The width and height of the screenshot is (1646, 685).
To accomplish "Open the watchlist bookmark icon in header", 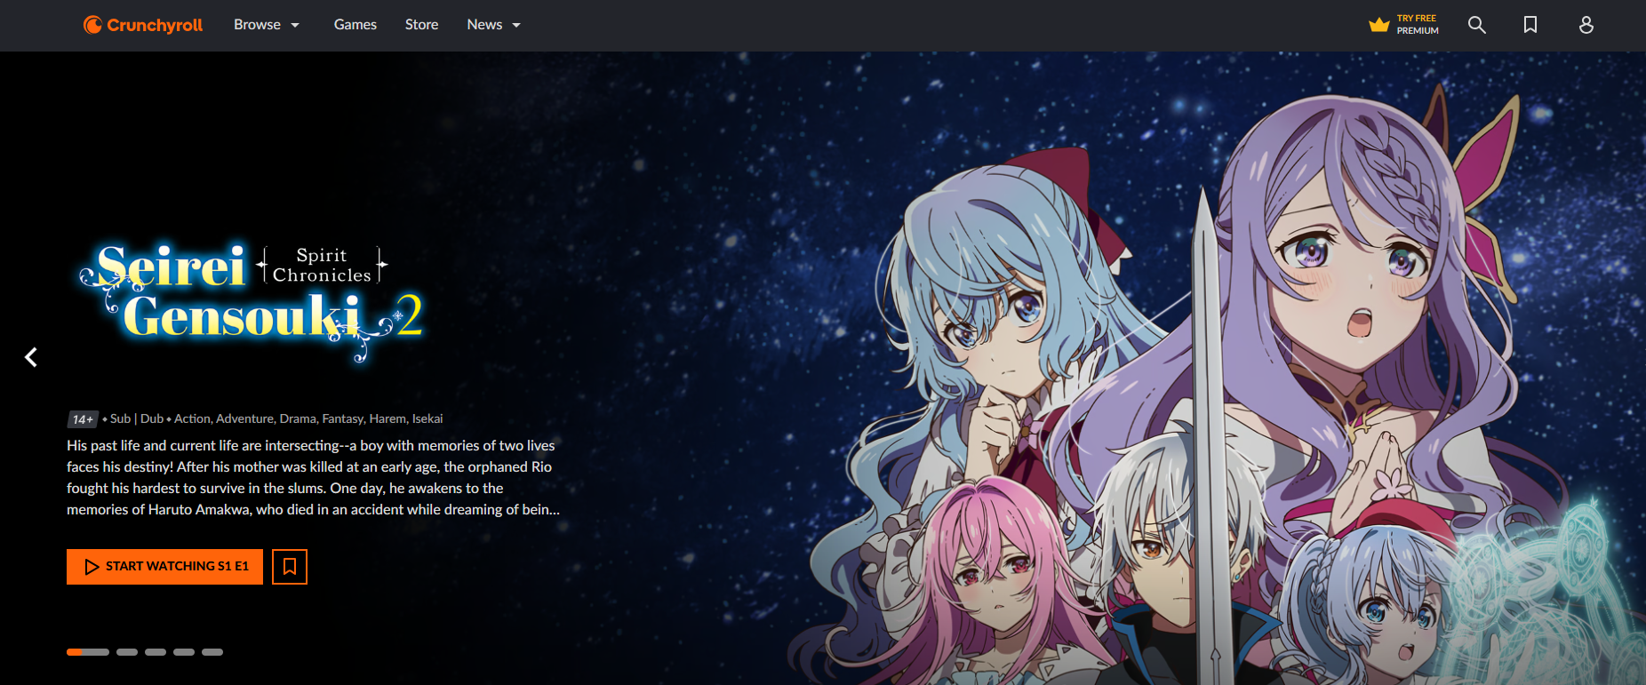I will tap(1530, 25).
